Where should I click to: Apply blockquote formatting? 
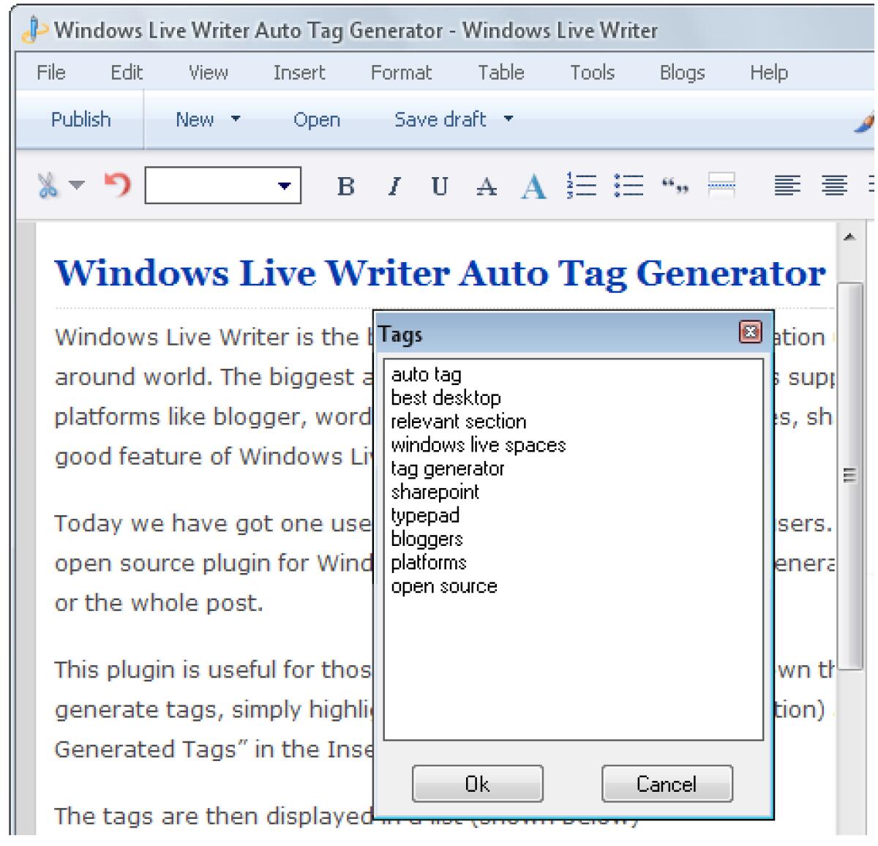pos(675,187)
